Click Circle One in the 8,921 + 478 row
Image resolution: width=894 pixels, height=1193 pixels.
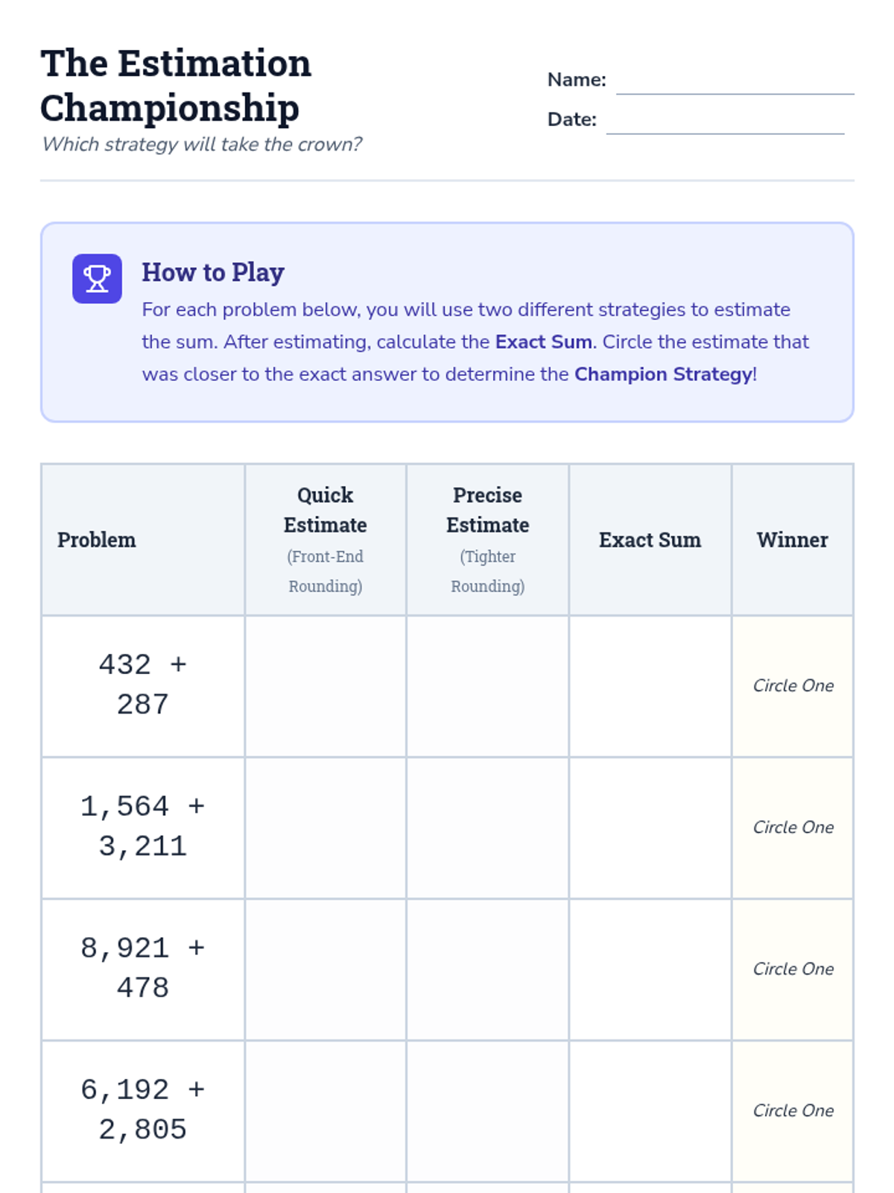[x=793, y=969]
